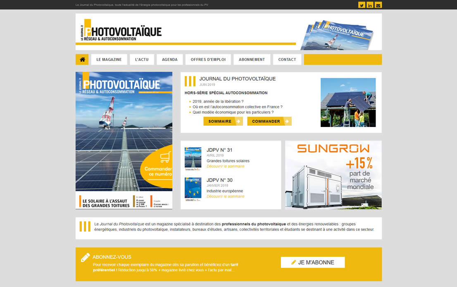Open the Sungrow advertisement banner
457x287 pixels.
tap(333, 175)
